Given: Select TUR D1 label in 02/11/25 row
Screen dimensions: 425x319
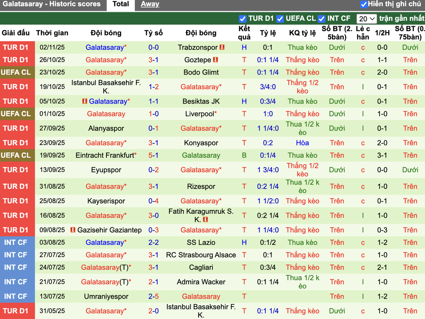Looking at the screenshot, I should (16, 47).
